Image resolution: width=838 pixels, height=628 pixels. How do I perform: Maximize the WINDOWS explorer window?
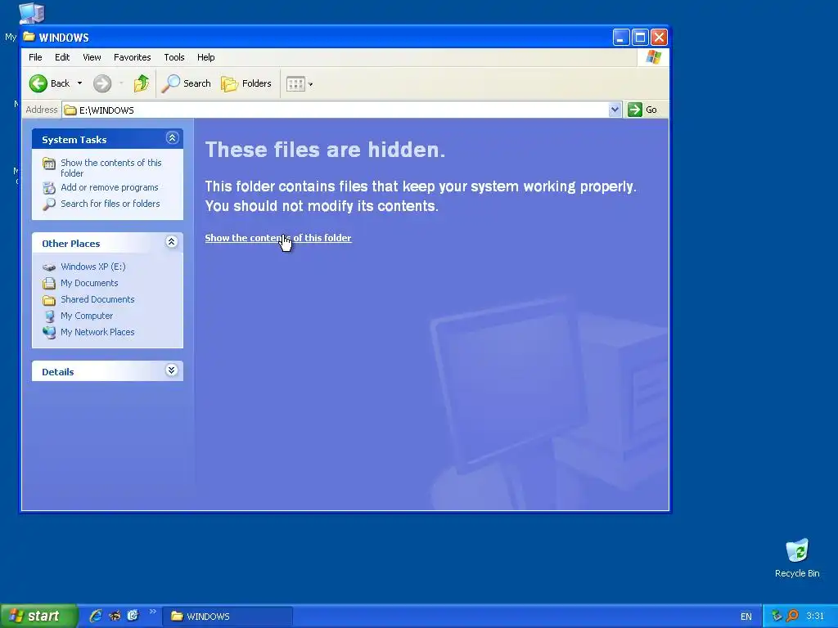(640, 38)
